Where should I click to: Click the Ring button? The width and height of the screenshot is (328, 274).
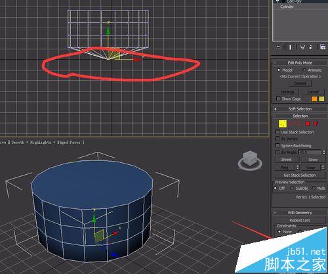coord(285,168)
